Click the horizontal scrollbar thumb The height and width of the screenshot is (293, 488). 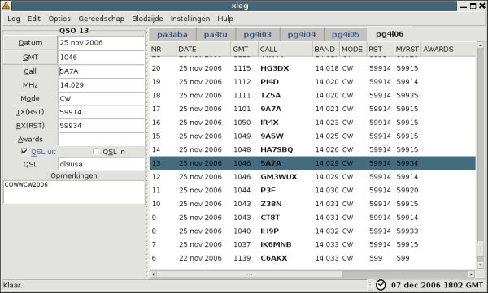[x=250, y=274]
